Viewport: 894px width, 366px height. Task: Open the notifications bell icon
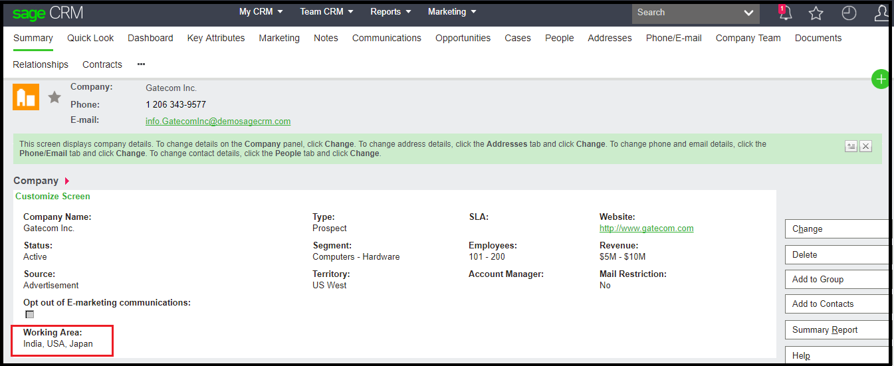[786, 13]
